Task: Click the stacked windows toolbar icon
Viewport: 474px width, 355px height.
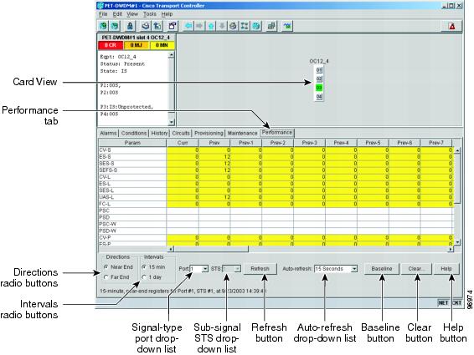Action: click(x=271, y=26)
